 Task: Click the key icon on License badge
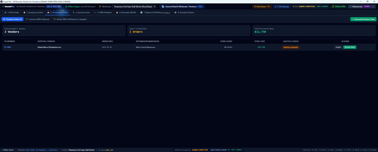pyautogui.click(x=333, y=6)
